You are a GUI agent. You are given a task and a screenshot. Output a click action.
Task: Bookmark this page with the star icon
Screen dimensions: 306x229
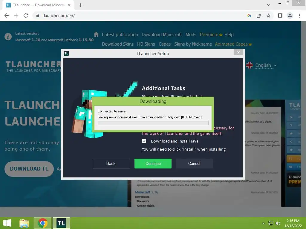[x=268, y=16]
